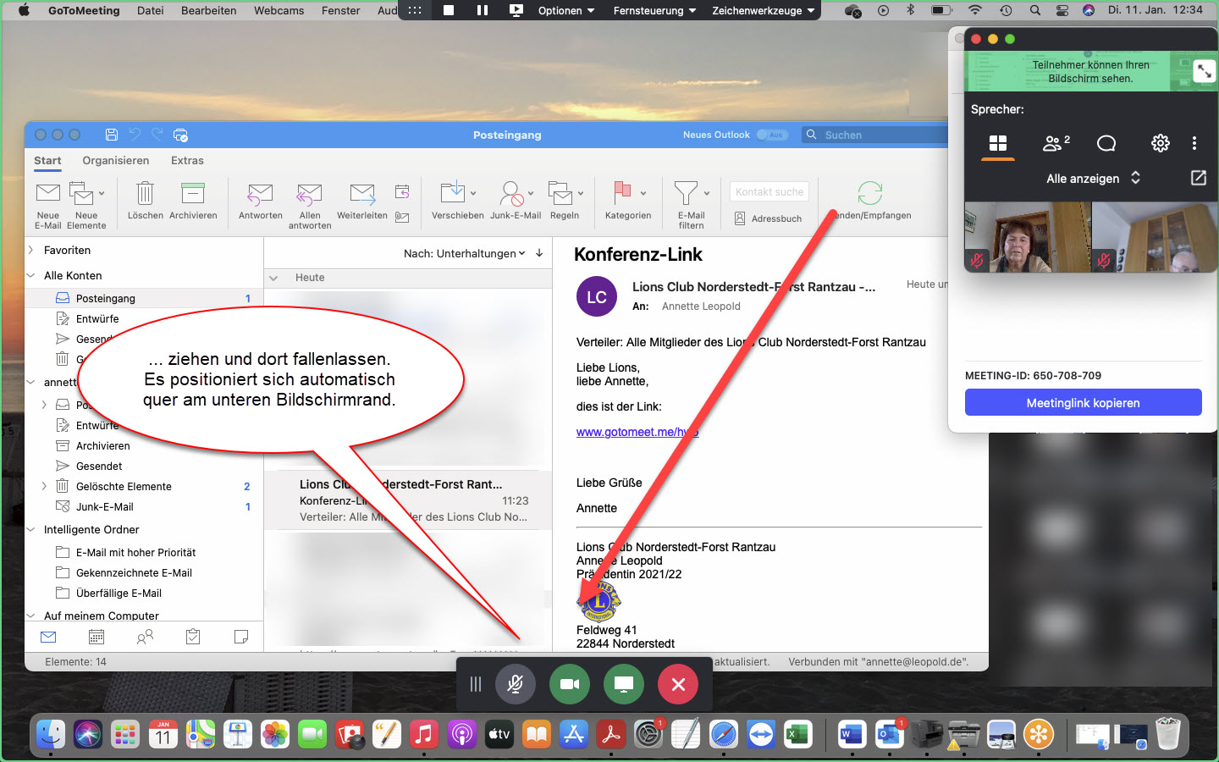Toggle the Neues Outlook switch

click(772, 135)
